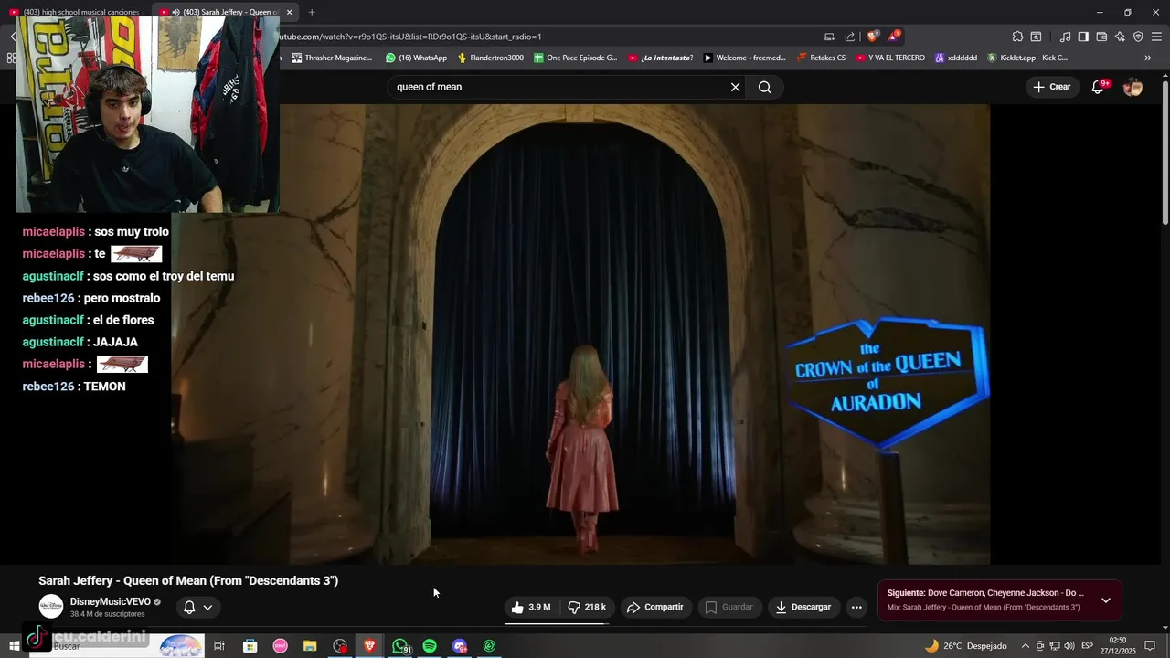The height and width of the screenshot is (658, 1170).
Task: Open the WhatsApp bookmark
Action: tap(417, 58)
